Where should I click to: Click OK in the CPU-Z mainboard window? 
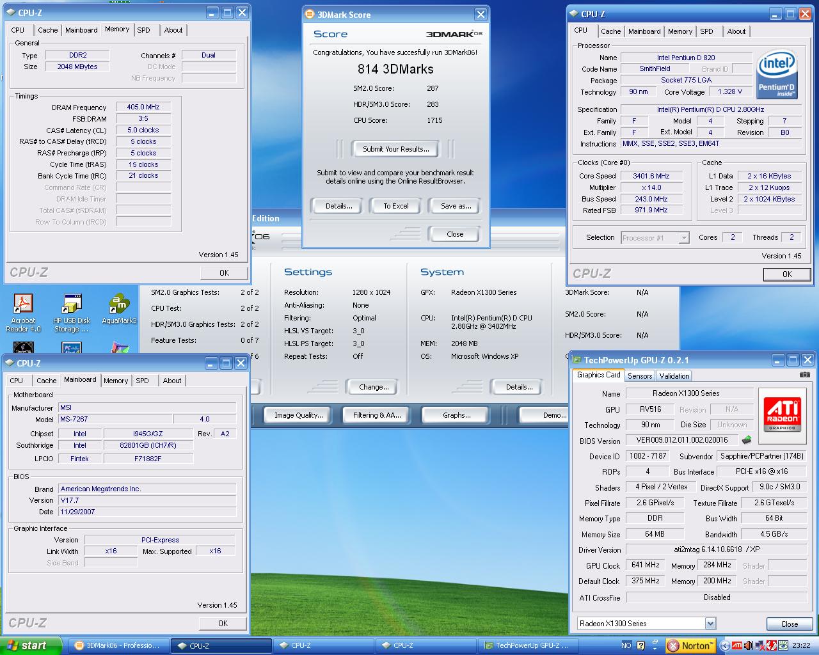click(223, 623)
